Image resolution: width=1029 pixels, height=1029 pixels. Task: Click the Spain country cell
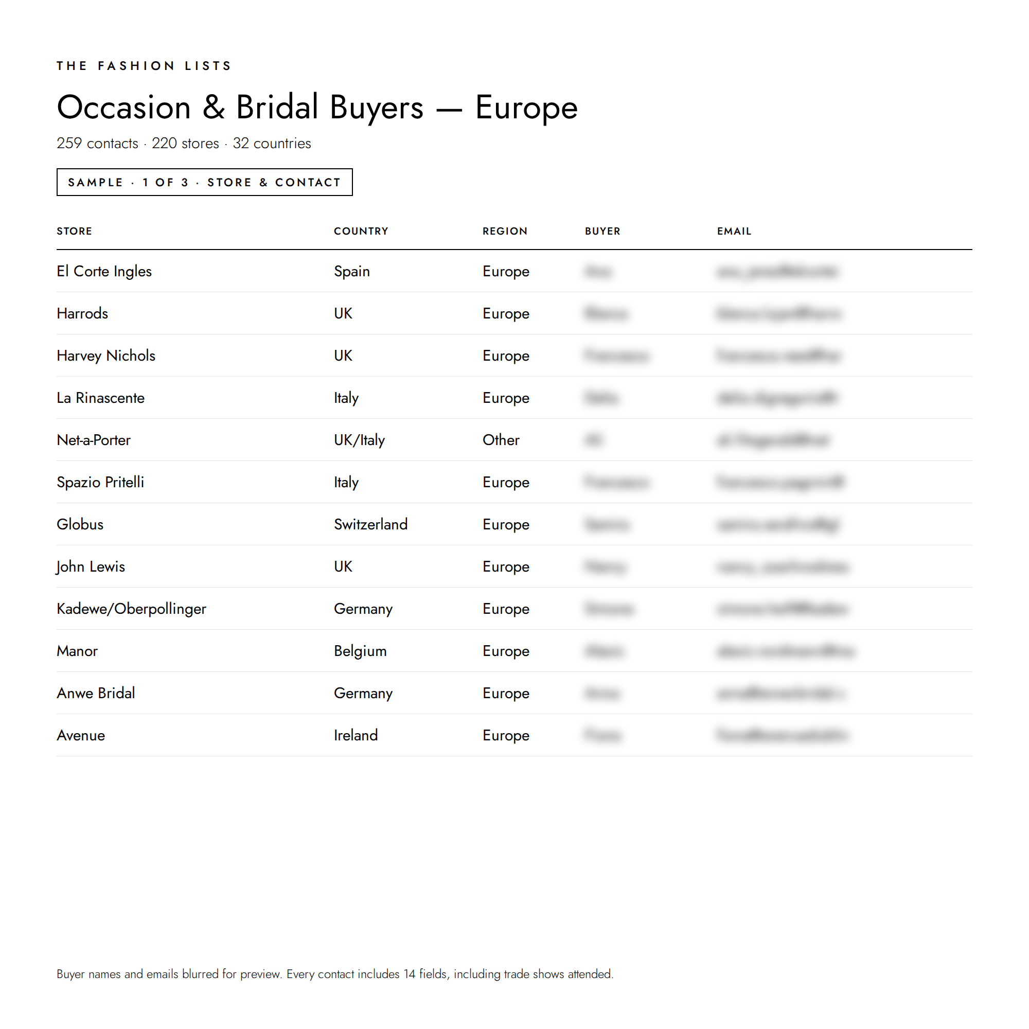352,271
